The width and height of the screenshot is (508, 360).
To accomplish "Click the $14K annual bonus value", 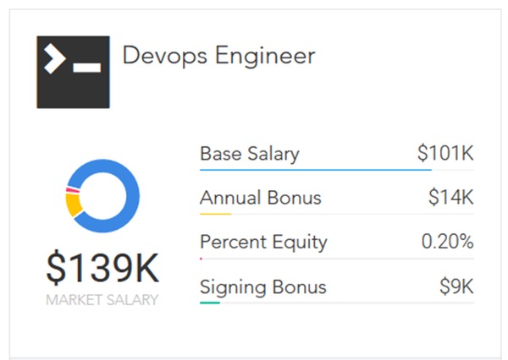I will (x=451, y=197).
